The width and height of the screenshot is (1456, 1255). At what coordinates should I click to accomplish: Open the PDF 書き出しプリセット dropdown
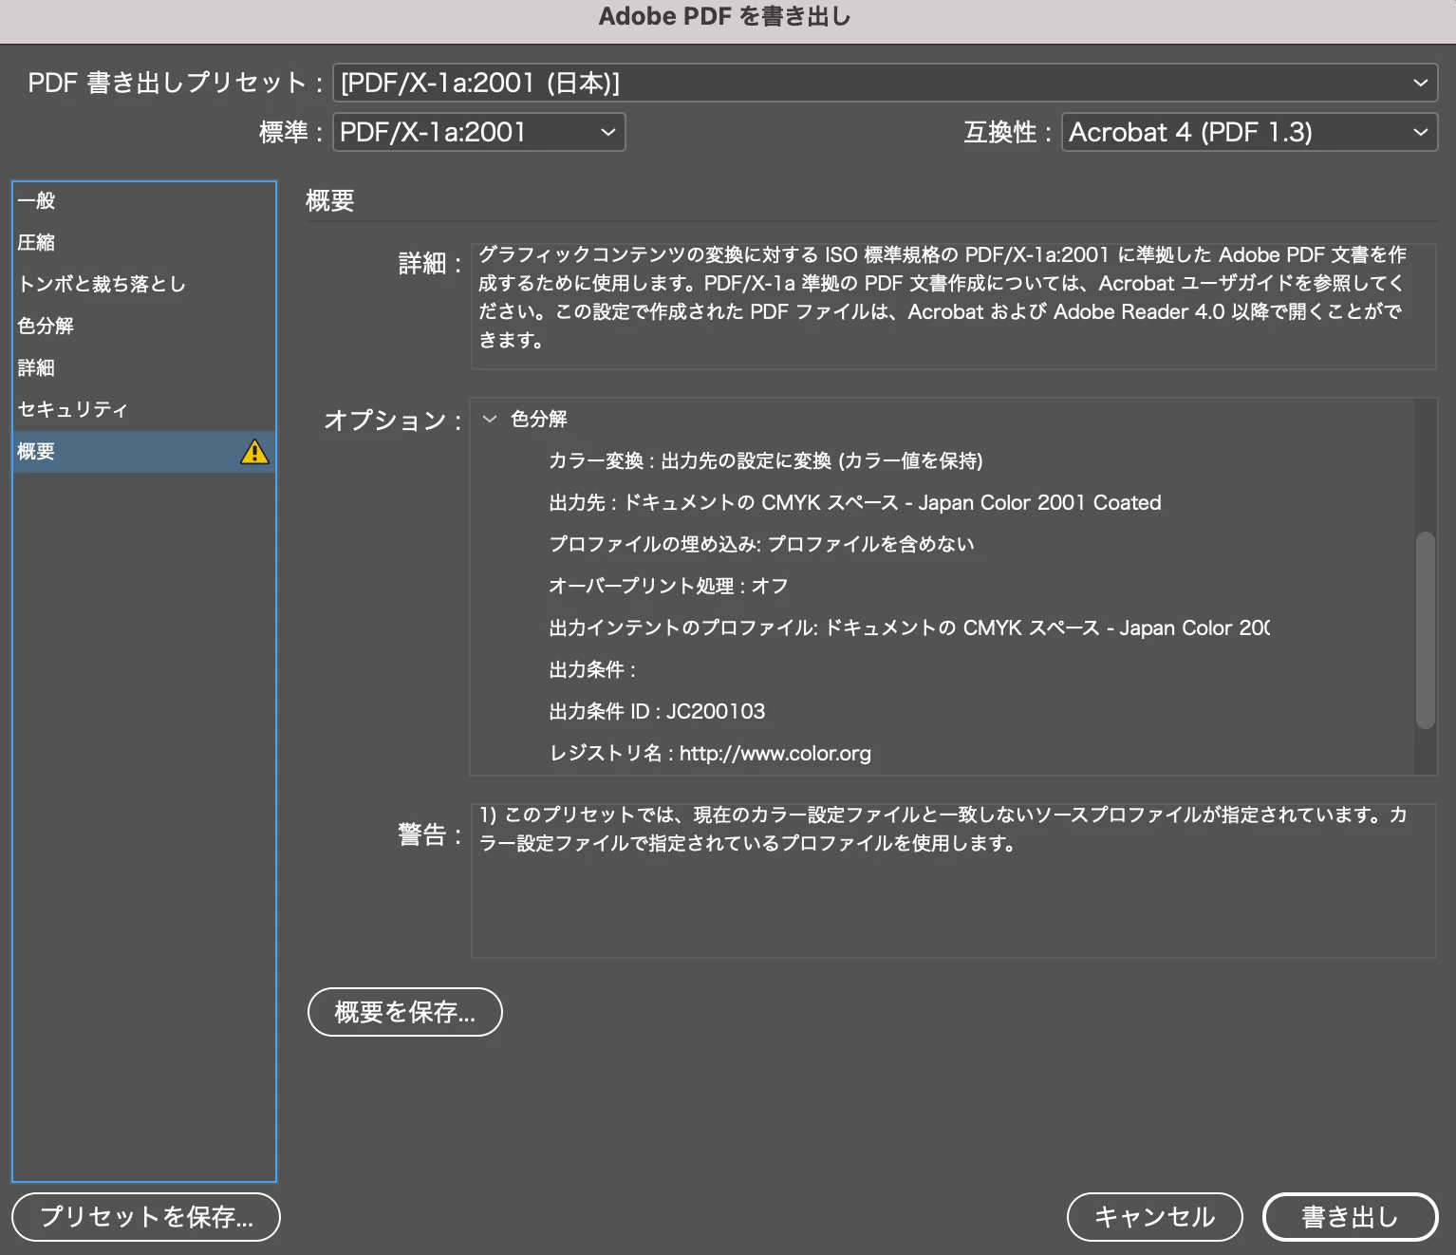(885, 83)
